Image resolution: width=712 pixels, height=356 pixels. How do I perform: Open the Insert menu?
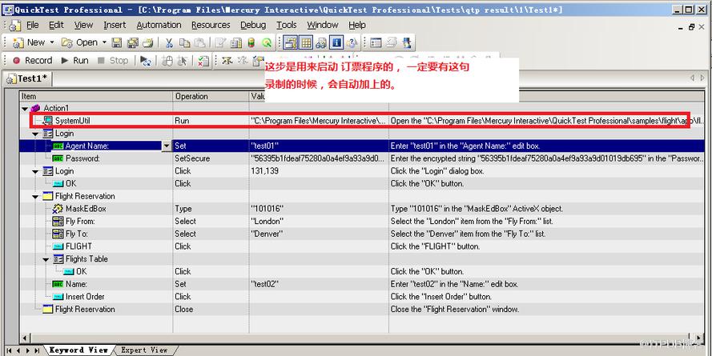[115, 25]
